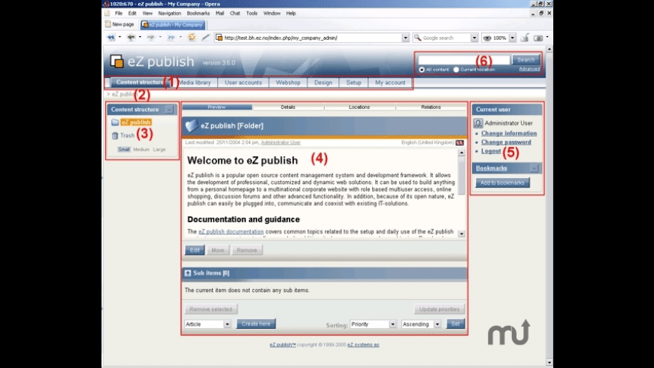Switch to the Setup tab
The image size is (654, 368).
pos(353,83)
